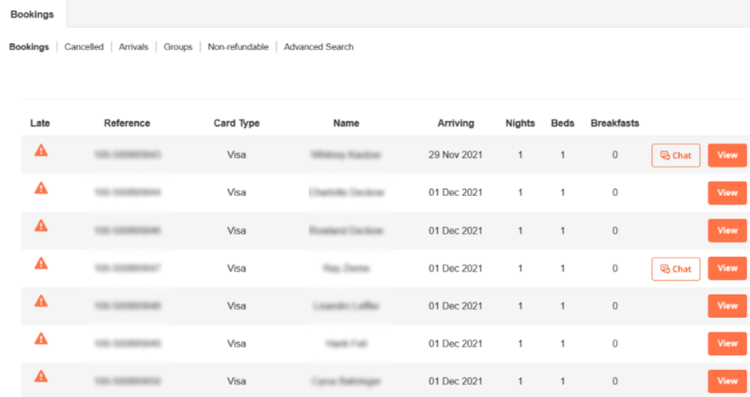750x397 pixels.
Task: Click the Breakfasts value 0 in Lisandro's row
Action: (614, 306)
